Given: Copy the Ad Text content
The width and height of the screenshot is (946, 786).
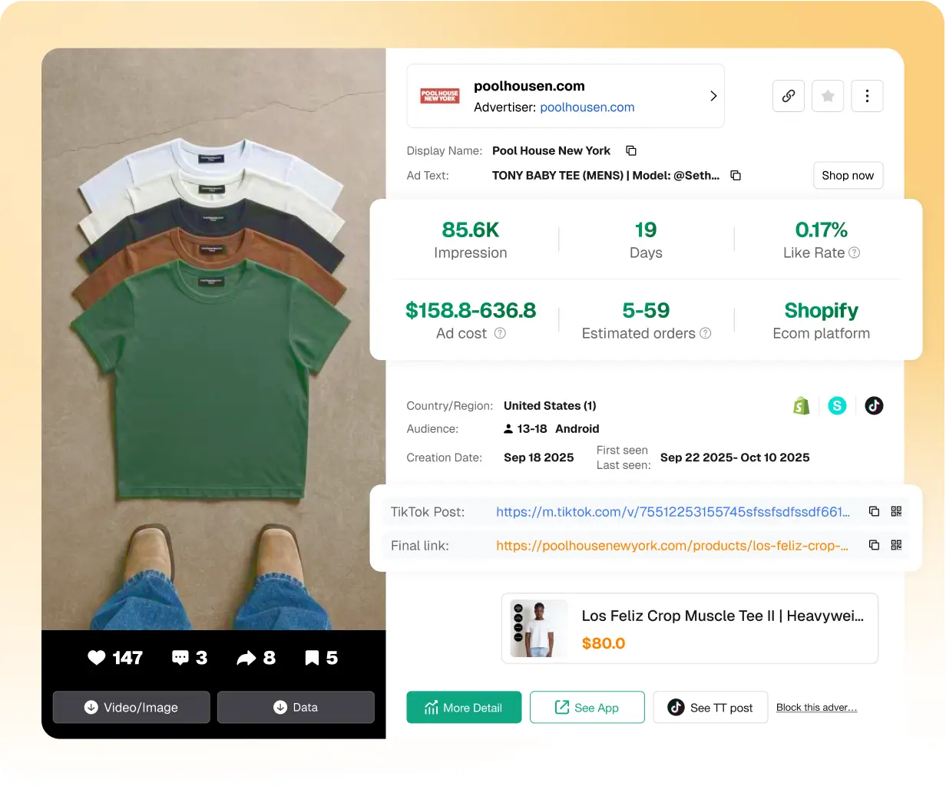Looking at the screenshot, I should click(735, 175).
